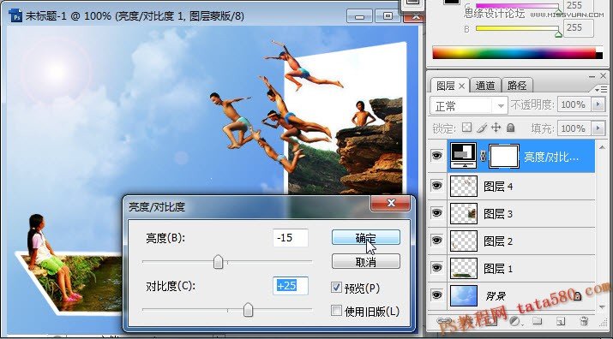
Task: Click contrast slider handle
Action: tap(248, 310)
